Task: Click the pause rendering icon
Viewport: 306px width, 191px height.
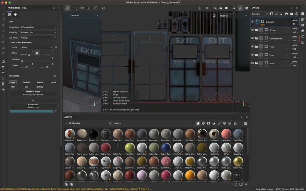Action: tap(207, 8)
